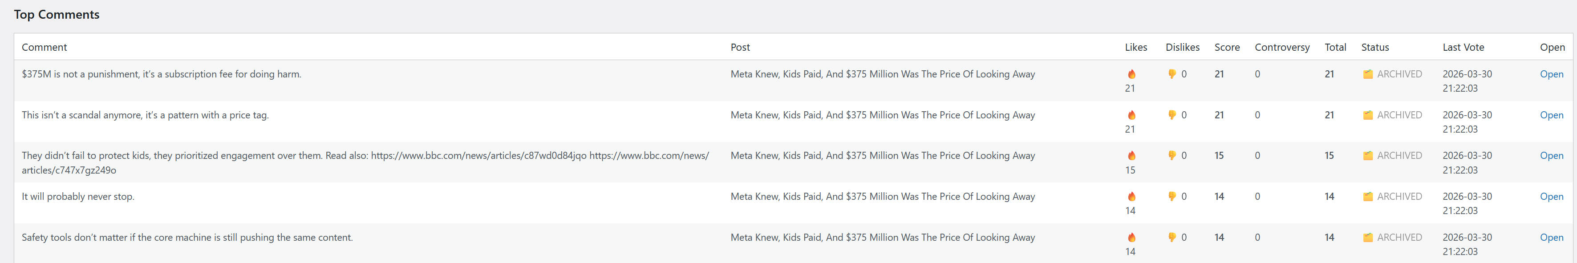Click the post title in the first row

coord(882,74)
